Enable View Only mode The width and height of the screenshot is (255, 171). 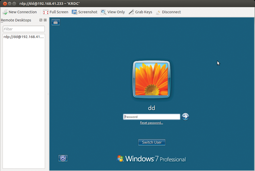(113, 12)
